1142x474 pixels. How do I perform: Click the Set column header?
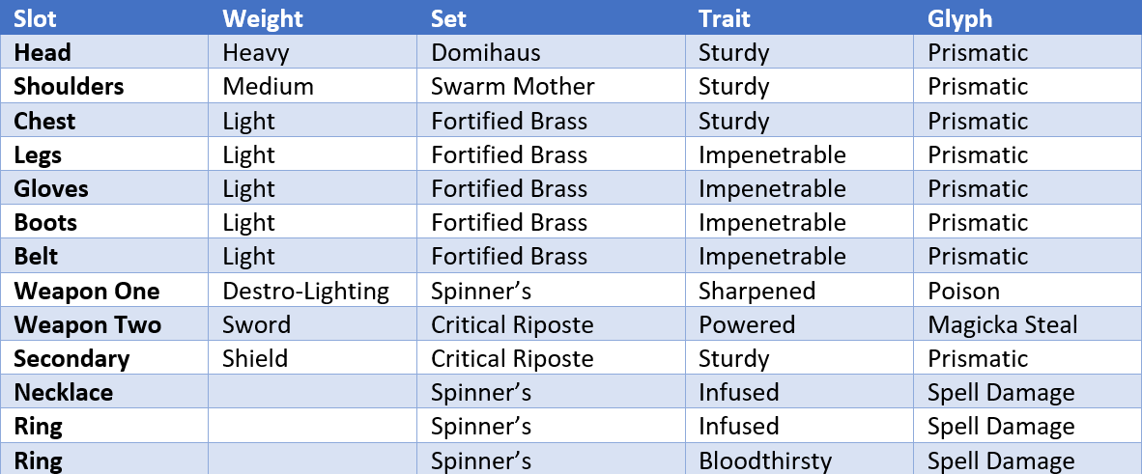coord(448,18)
